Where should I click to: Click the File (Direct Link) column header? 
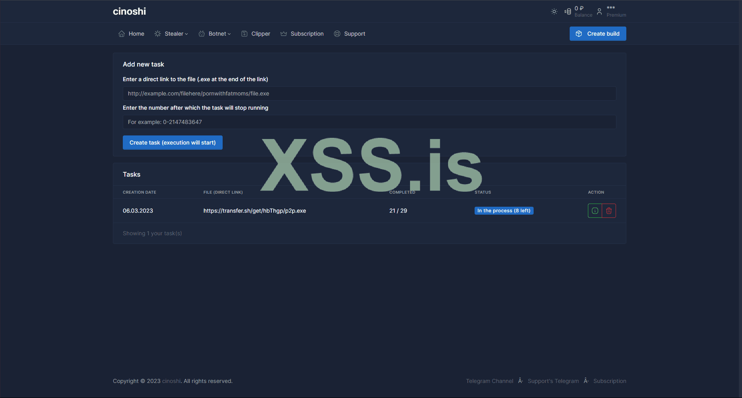click(x=223, y=192)
